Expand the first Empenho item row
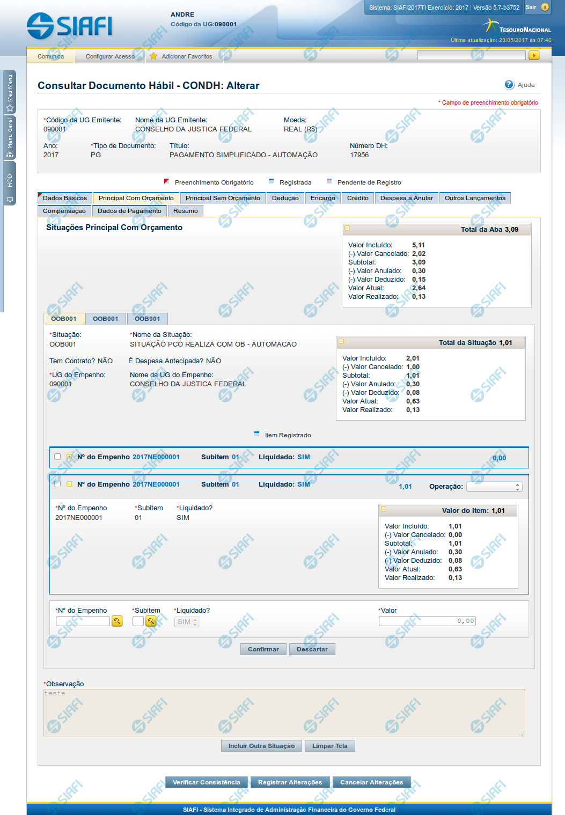Screen dimensions: 565x815 coord(69,457)
